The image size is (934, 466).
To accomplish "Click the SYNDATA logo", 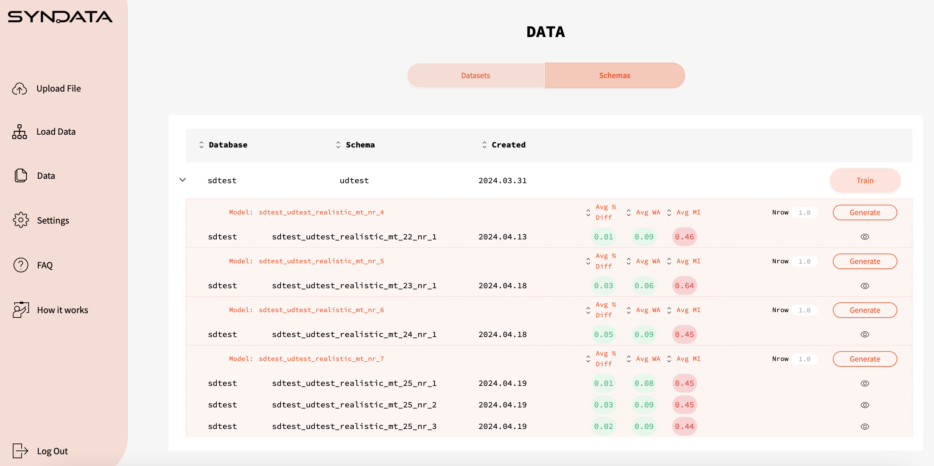I will point(60,17).
